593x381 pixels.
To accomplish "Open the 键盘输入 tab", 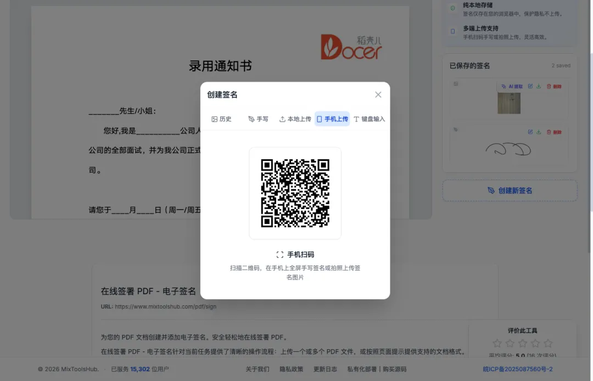I will [369, 119].
